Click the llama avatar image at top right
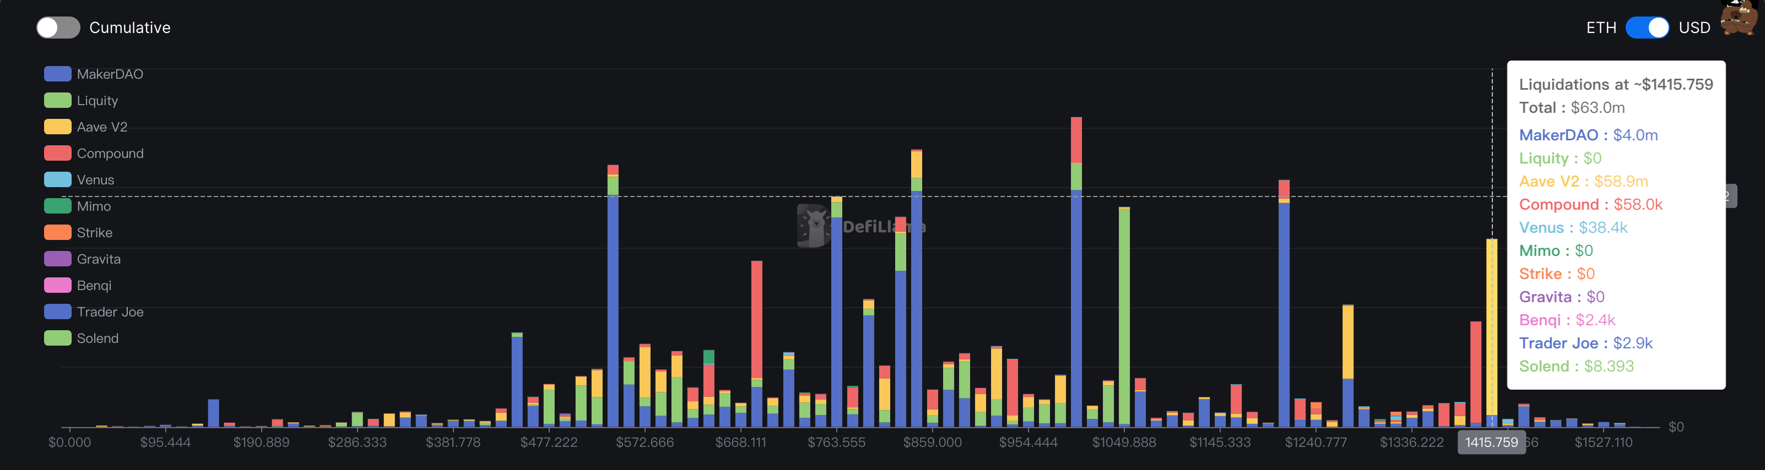The width and height of the screenshot is (1765, 470). pyautogui.click(x=1738, y=18)
